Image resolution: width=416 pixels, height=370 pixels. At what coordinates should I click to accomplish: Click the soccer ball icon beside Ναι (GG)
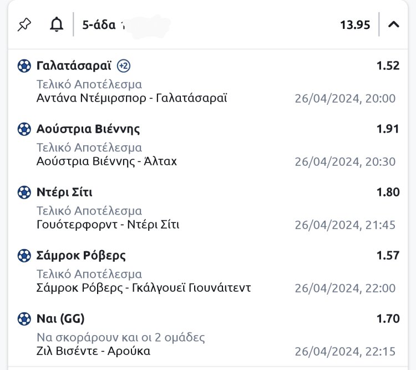(24, 319)
